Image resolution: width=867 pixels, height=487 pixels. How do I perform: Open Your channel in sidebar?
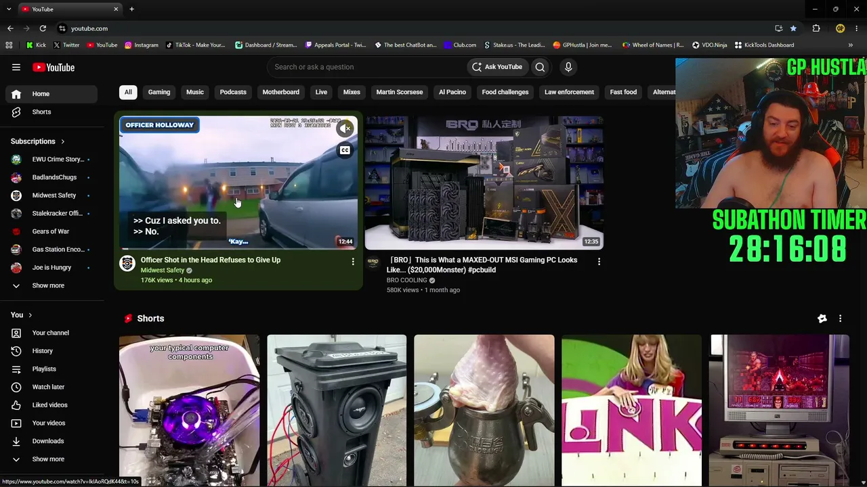51,333
